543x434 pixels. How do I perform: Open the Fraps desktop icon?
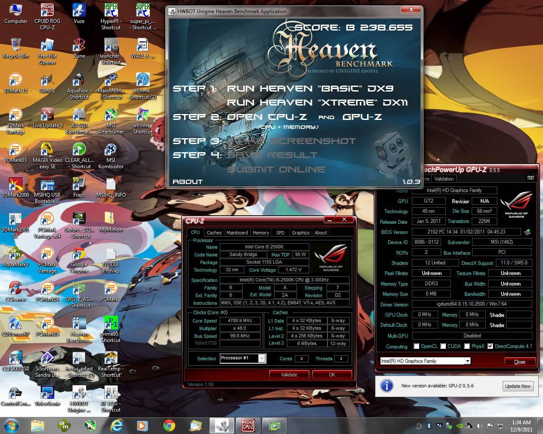pyautogui.click(x=79, y=187)
